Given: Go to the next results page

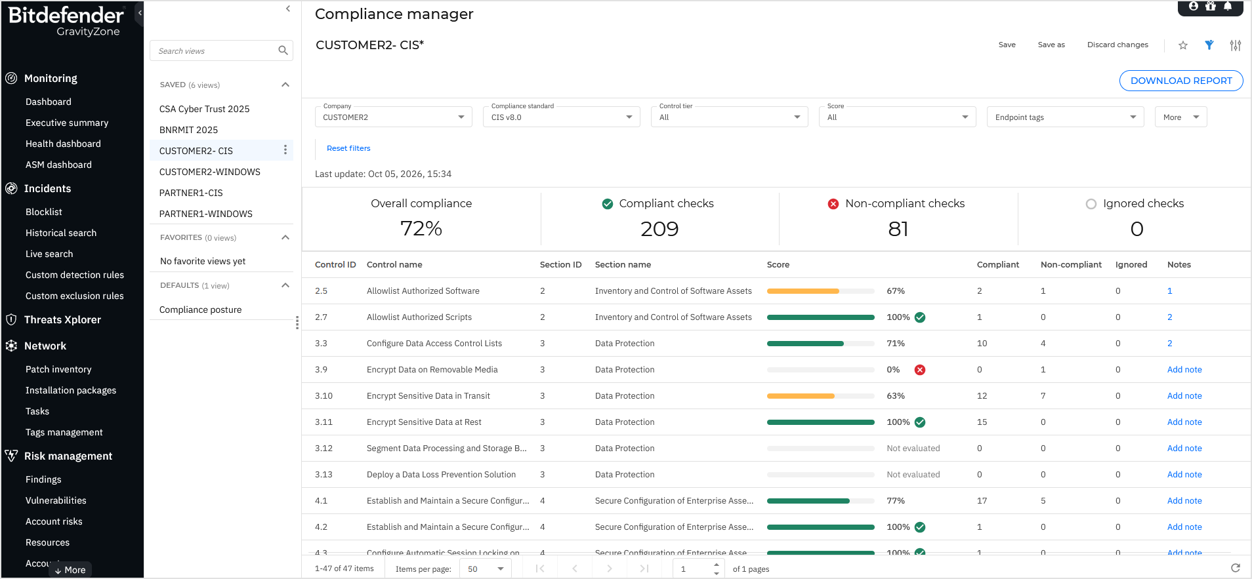Looking at the screenshot, I should click(610, 569).
